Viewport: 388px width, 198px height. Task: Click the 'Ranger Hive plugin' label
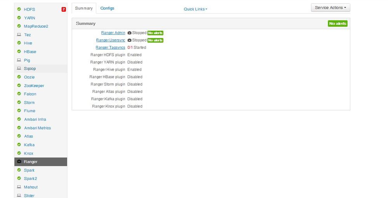coord(109,69)
